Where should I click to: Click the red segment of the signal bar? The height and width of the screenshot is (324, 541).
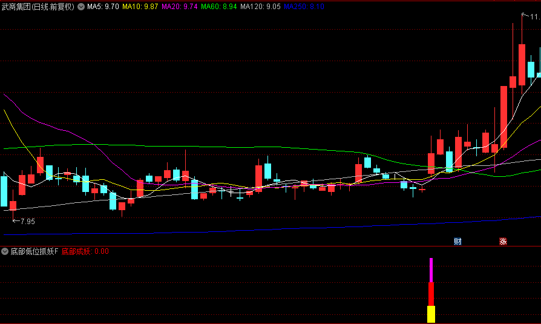431,294
